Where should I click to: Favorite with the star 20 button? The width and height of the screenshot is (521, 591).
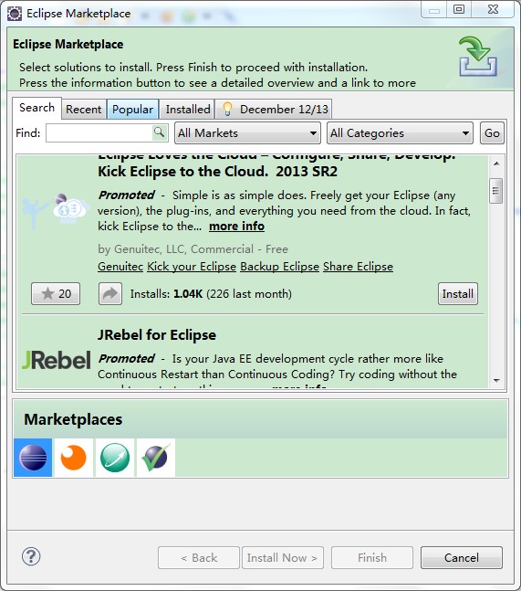coord(56,293)
